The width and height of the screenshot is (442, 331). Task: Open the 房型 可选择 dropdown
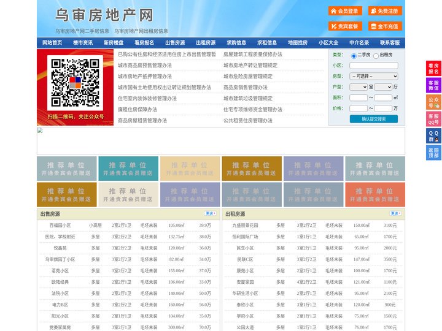[x=373, y=76]
